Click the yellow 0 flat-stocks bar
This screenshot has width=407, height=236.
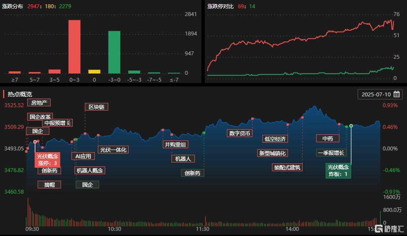[94, 71]
